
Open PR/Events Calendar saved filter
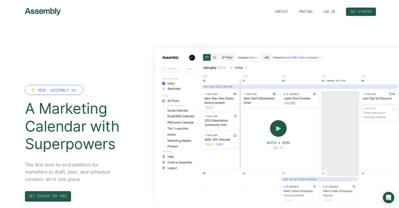(181, 122)
